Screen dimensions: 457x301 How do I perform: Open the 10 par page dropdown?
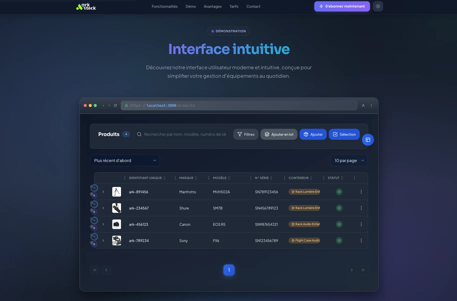pyautogui.click(x=349, y=160)
